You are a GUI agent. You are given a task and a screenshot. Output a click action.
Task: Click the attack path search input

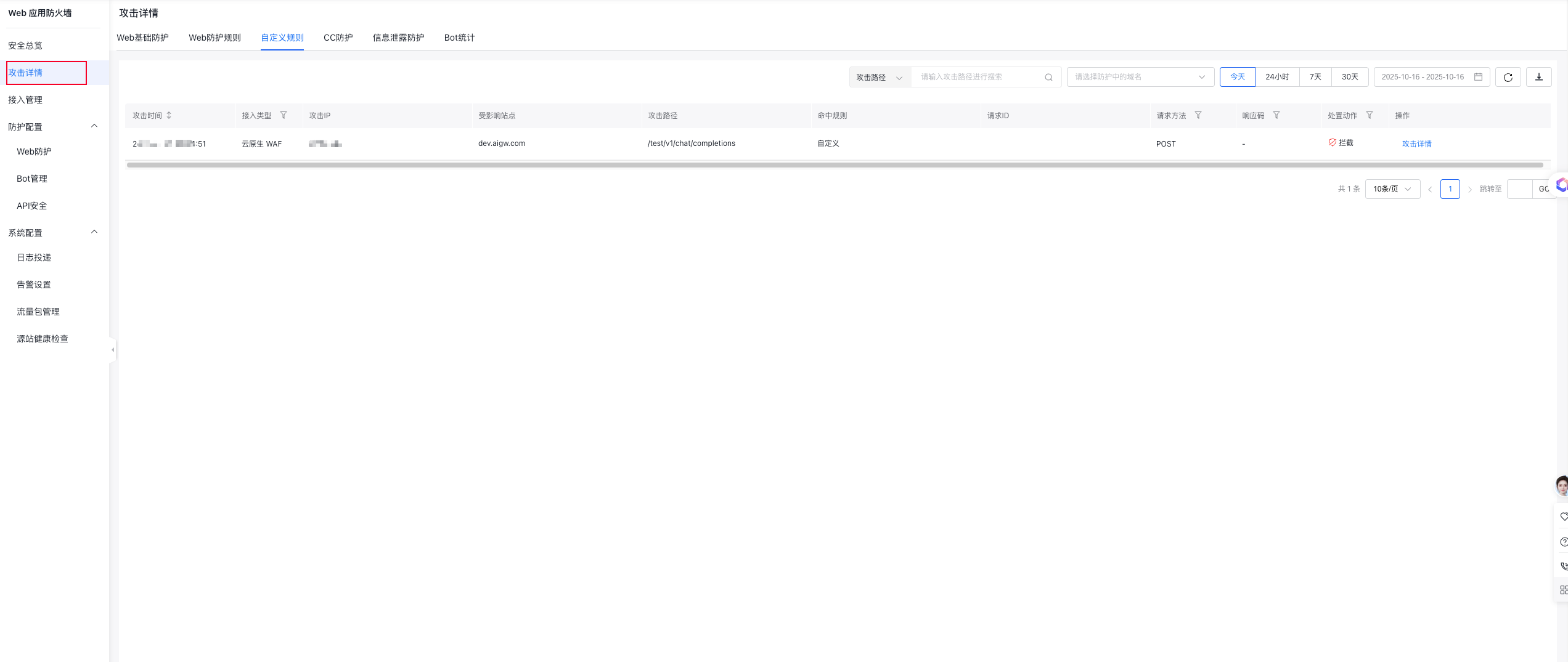click(979, 77)
